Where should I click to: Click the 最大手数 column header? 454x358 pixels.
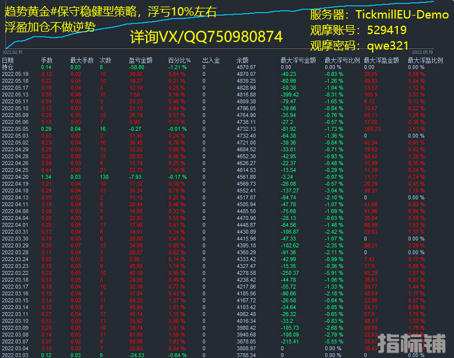82,60
